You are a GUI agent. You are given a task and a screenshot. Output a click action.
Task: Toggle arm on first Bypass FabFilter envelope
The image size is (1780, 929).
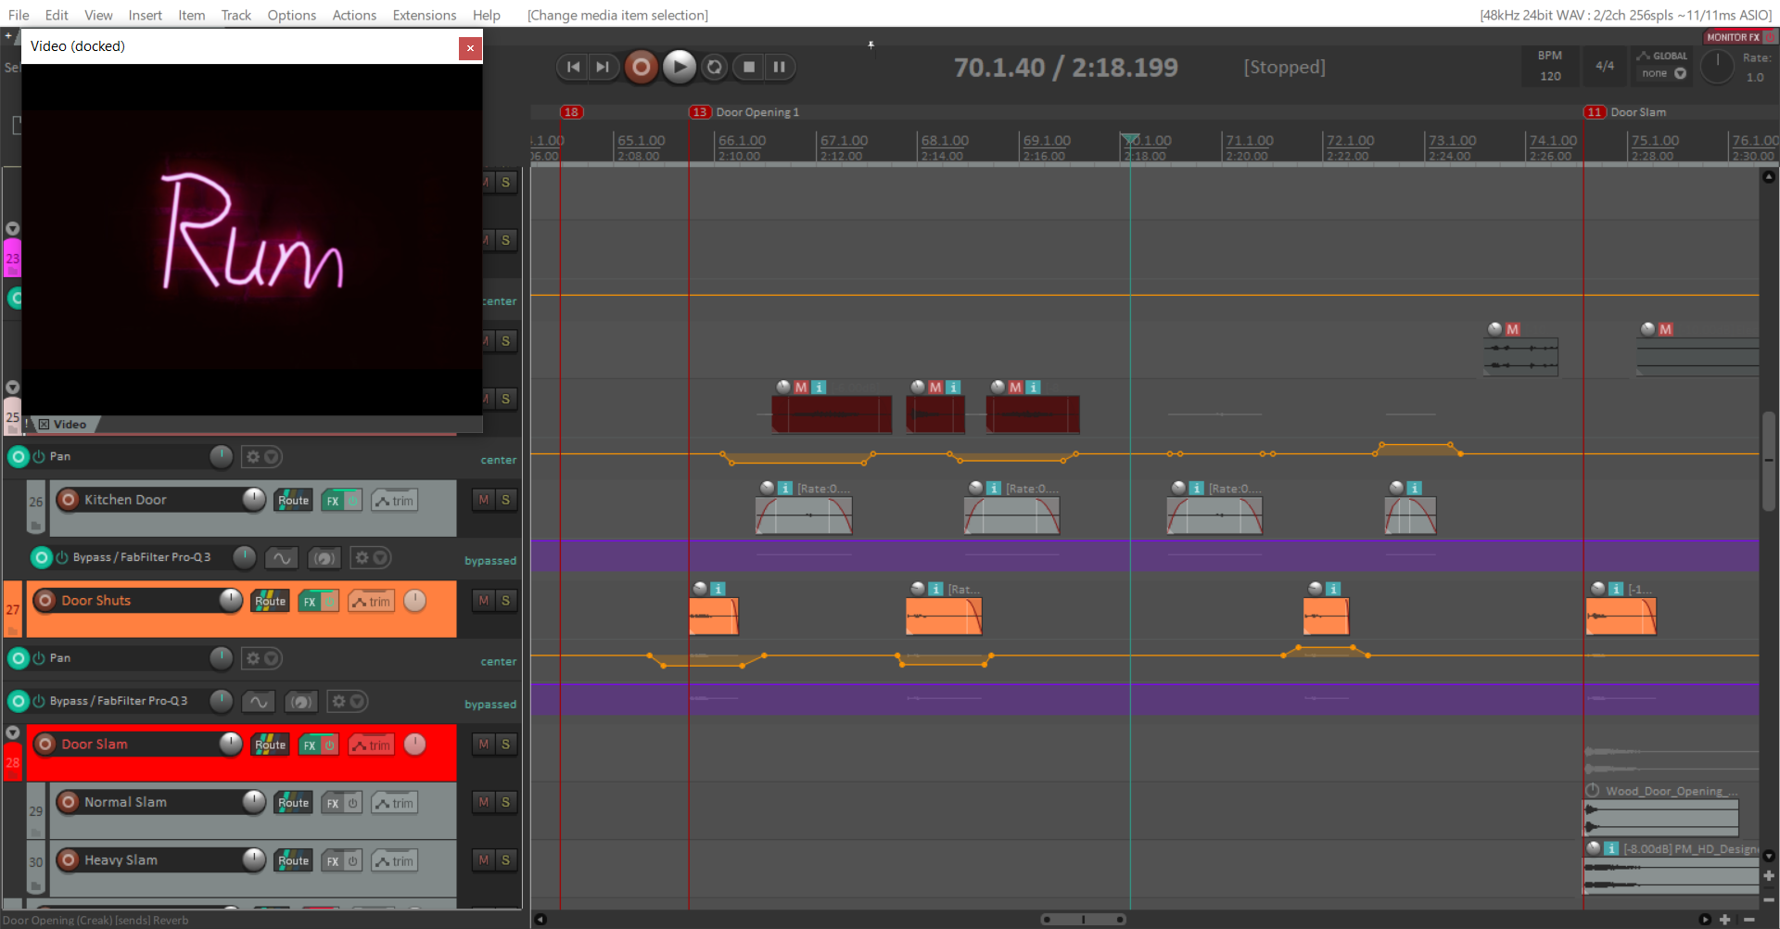point(40,557)
